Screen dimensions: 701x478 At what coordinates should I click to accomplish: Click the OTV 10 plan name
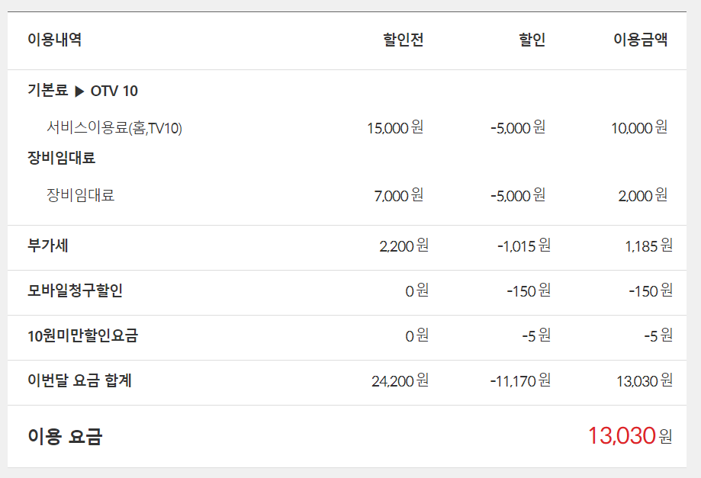point(114,91)
